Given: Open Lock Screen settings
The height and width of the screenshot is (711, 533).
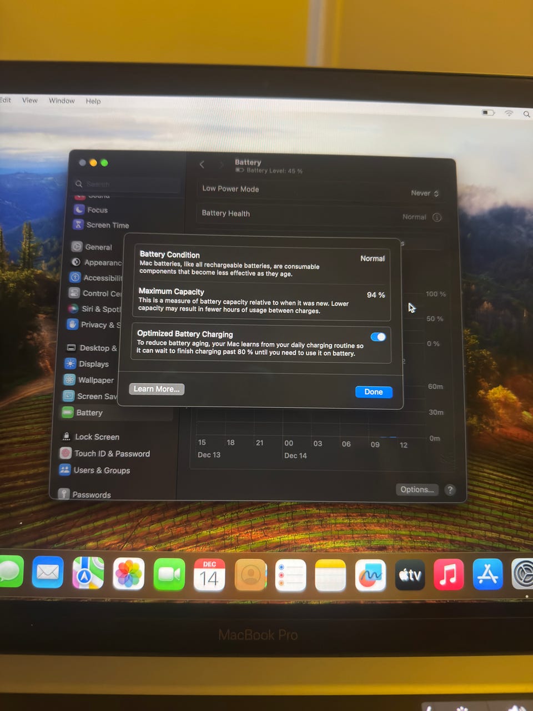Looking at the screenshot, I should tap(90, 437).
